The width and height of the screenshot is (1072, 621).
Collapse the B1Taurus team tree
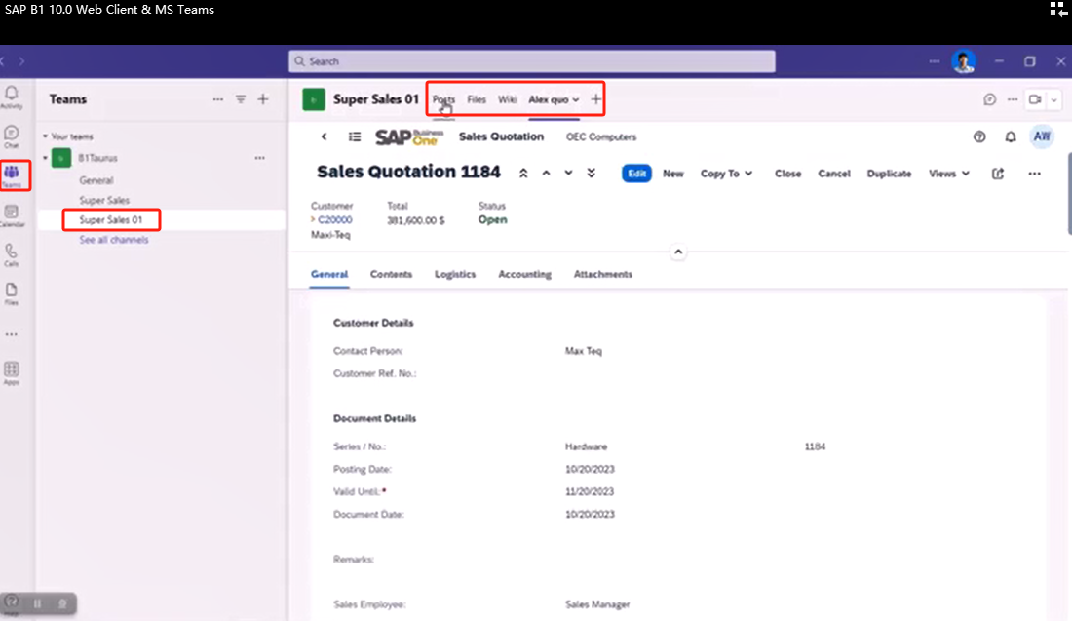45,158
